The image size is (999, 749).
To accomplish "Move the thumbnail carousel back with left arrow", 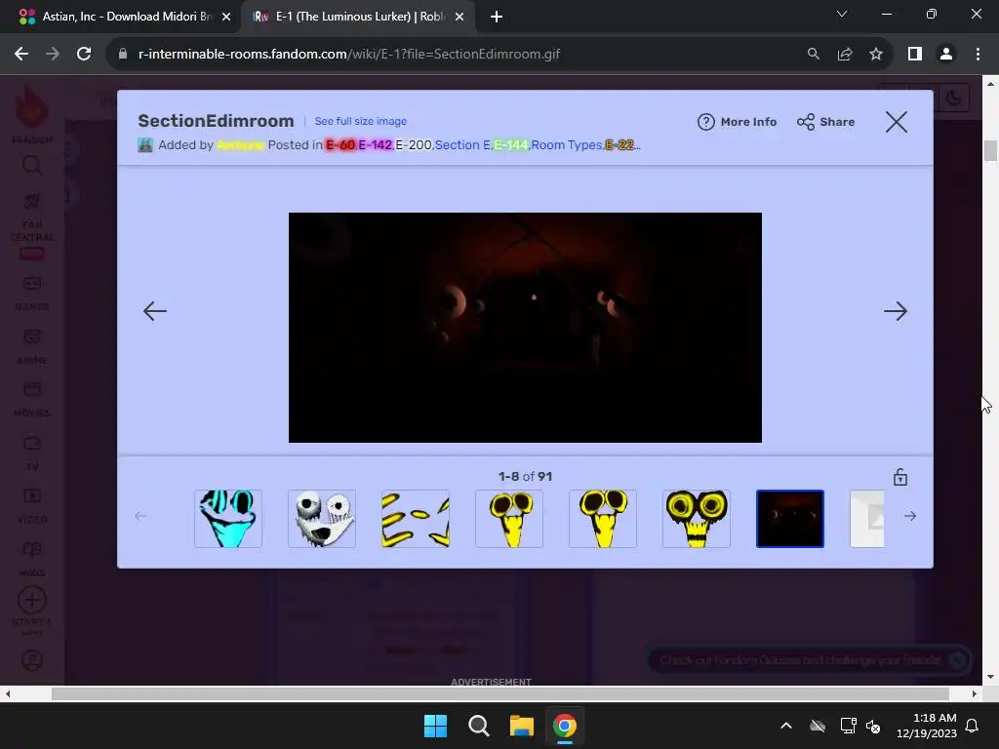I will coord(140,516).
